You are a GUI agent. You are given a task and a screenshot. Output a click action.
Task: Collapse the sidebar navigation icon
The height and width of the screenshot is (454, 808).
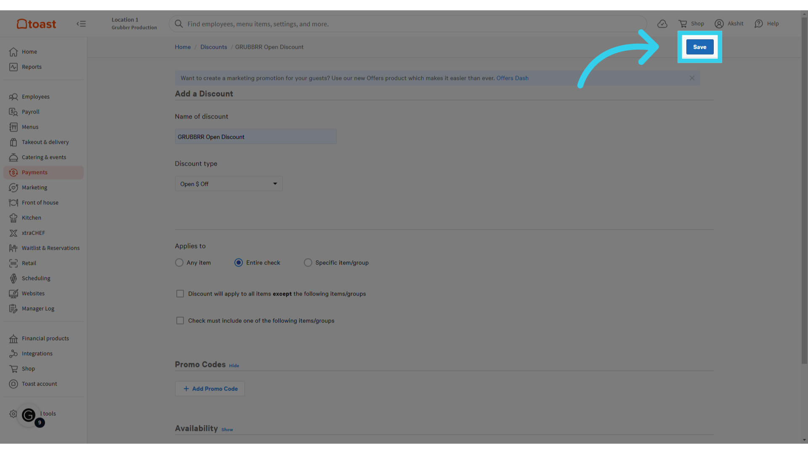[81, 24]
